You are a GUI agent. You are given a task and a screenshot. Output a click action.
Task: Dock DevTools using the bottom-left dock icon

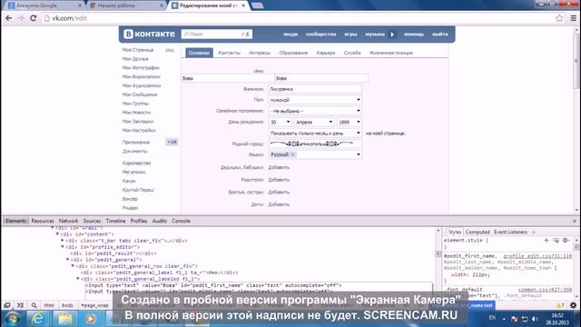[x=7, y=305]
